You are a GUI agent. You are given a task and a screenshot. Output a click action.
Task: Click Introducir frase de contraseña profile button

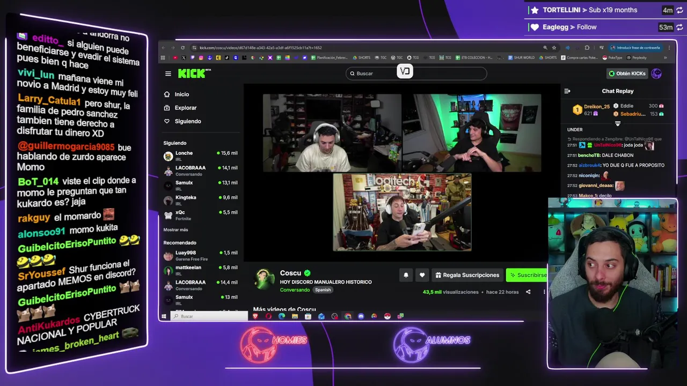click(635, 48)
